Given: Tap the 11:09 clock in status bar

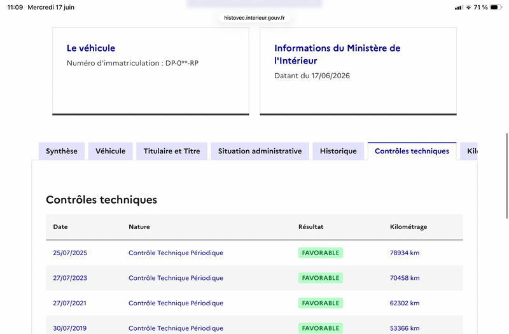Looking at the screenshot, I should pos(15,7).
